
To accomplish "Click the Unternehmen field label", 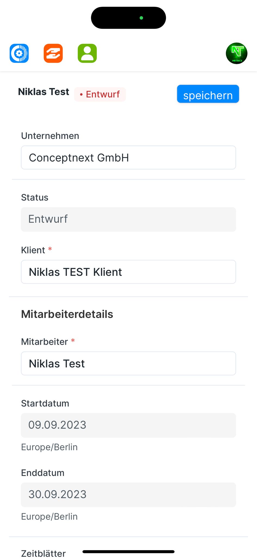I will click(50, 136).
